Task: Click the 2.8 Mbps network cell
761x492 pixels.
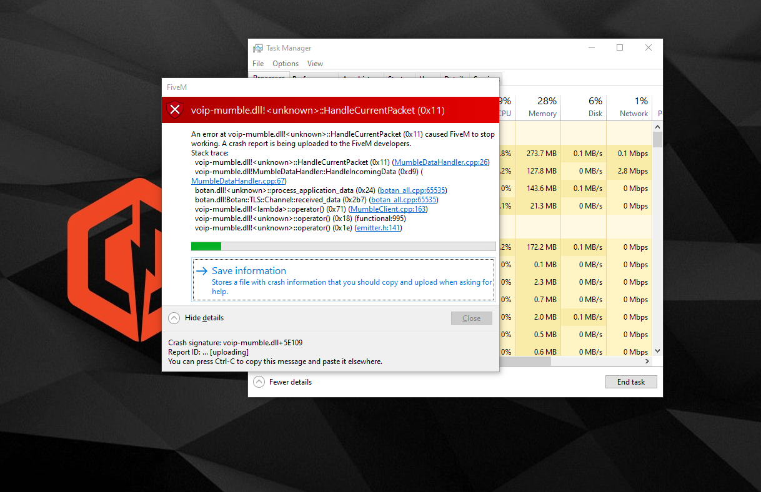Action: [629, 170]
